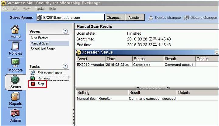Click the 2016-03-28 time cell in table
Screen dimensions: 219x126
click(119, 65)
